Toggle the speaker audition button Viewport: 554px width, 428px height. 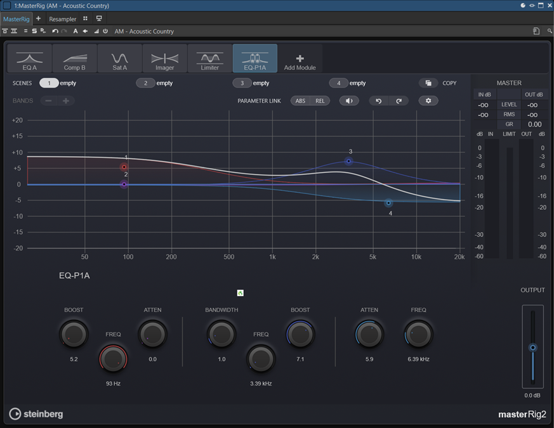click(349, 101)
